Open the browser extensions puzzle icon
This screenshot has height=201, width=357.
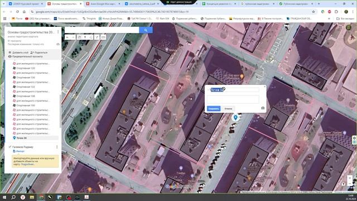click(x=336, y=12)
